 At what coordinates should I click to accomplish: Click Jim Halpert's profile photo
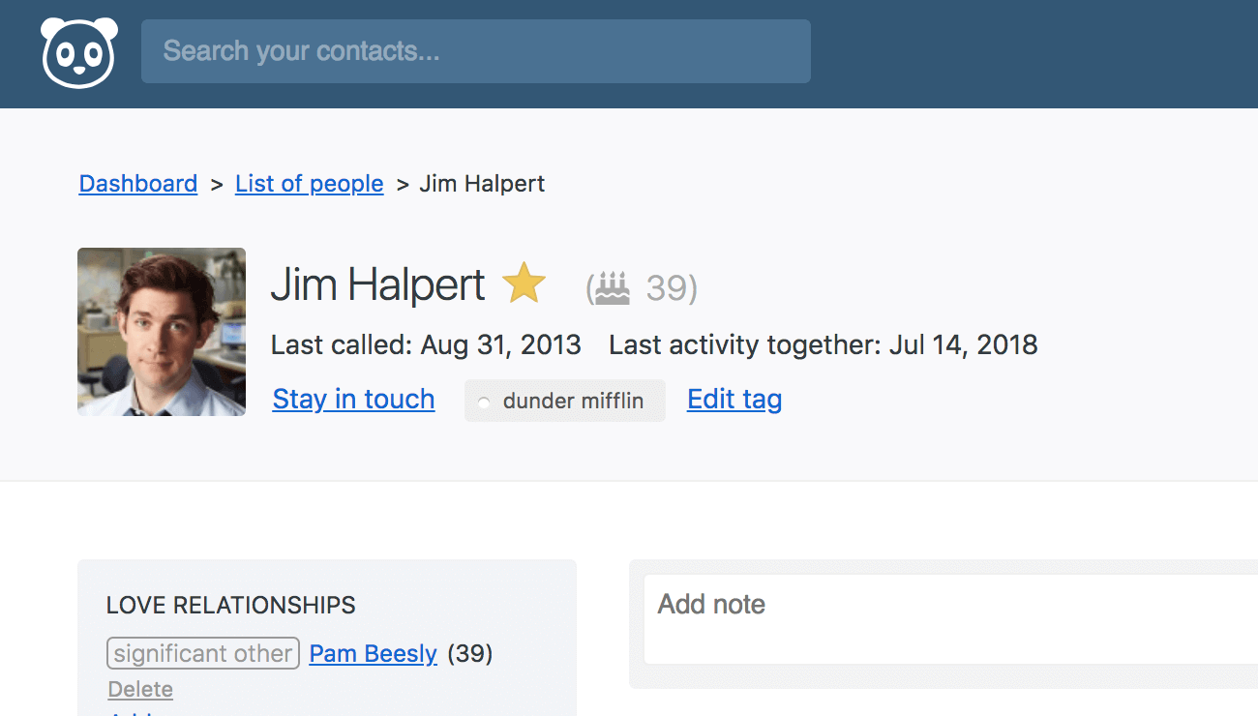[x=162, y=332]
